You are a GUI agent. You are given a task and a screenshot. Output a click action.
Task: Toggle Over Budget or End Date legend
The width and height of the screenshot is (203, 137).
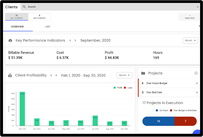171,110
